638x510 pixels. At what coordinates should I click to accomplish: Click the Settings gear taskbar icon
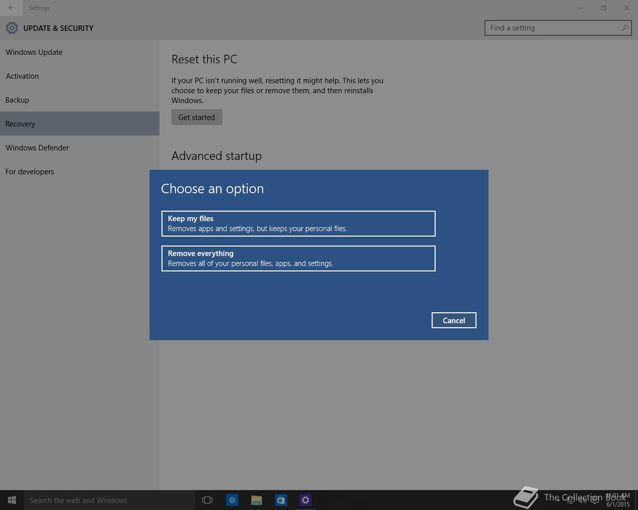pos(306,500)
